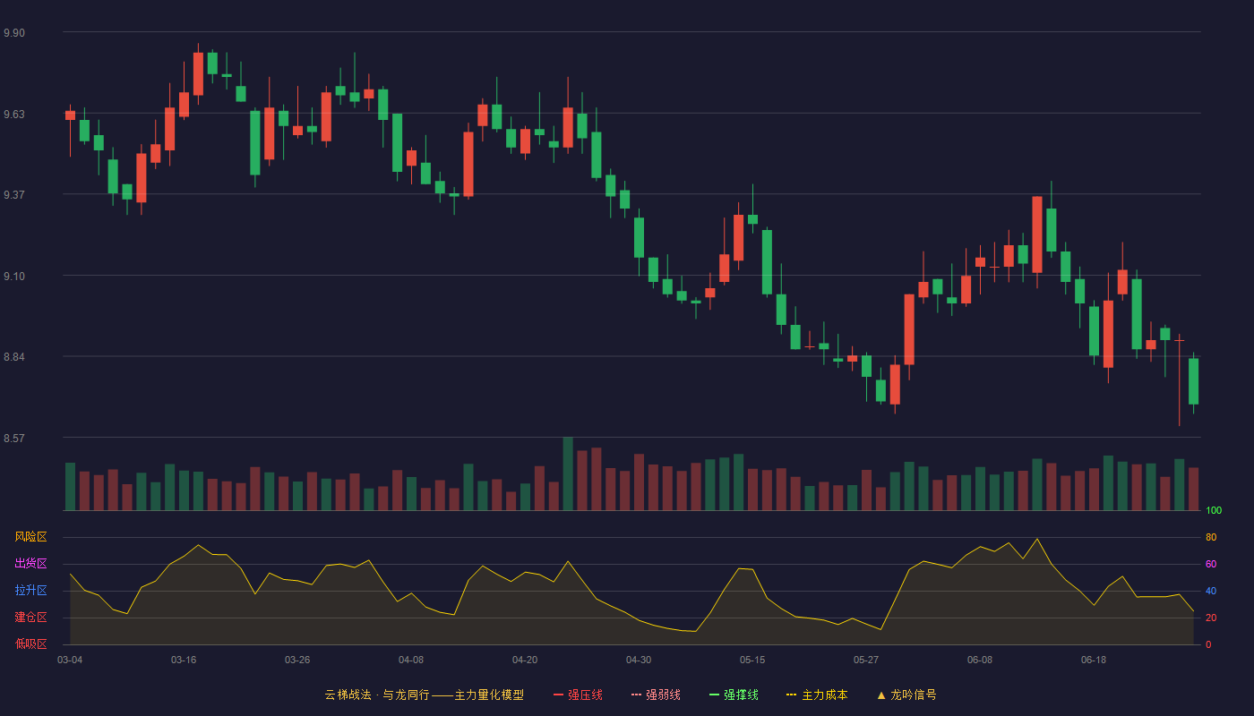Click the blue 40 indicator axis value
This screenshot has width=1254, height=716.
coord(1211,592)
